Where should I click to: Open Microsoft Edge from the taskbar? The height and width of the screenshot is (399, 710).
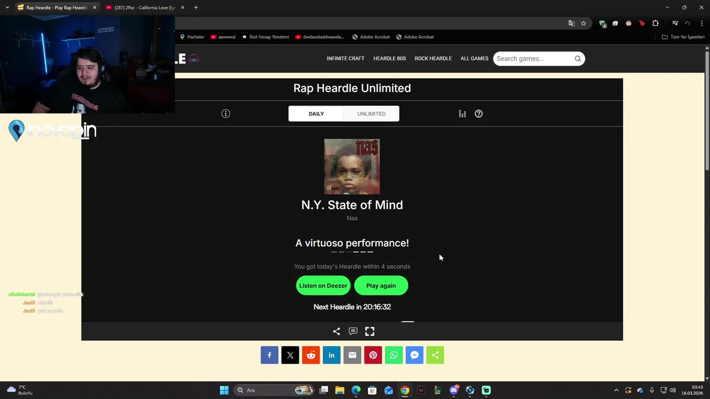(x=356, y=390)
